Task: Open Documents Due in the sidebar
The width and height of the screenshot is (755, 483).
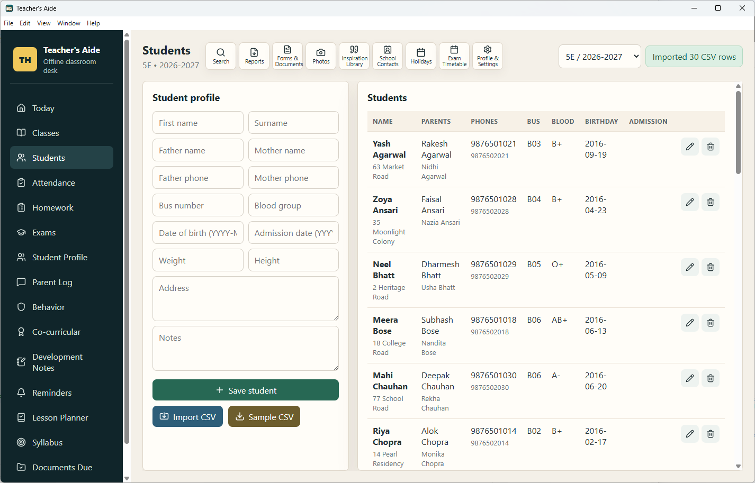Action: click(x=61, y=467)
